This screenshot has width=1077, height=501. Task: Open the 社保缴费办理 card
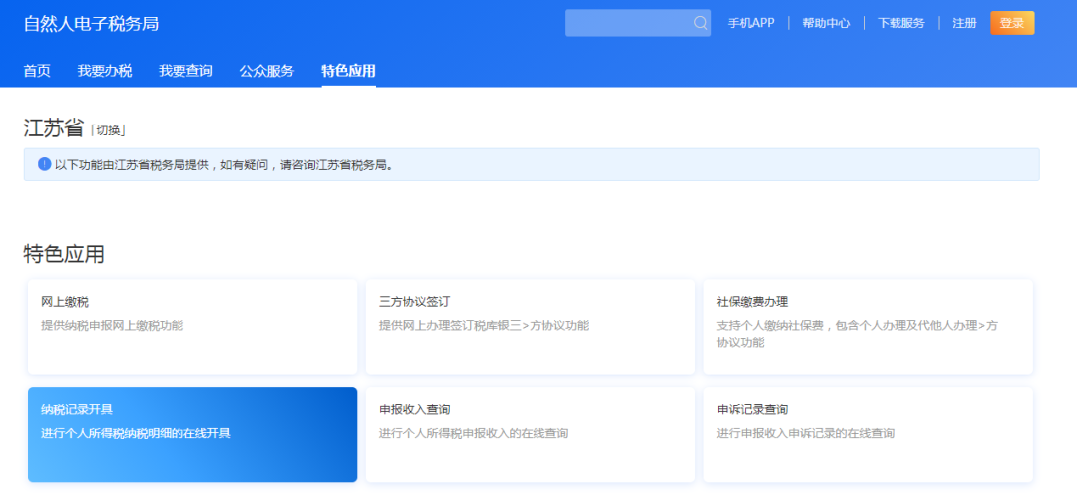[x=869, y=327]
